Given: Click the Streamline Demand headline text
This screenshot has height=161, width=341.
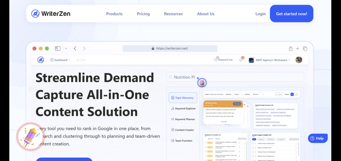Looking at the screenshot, I should (95, 78).
